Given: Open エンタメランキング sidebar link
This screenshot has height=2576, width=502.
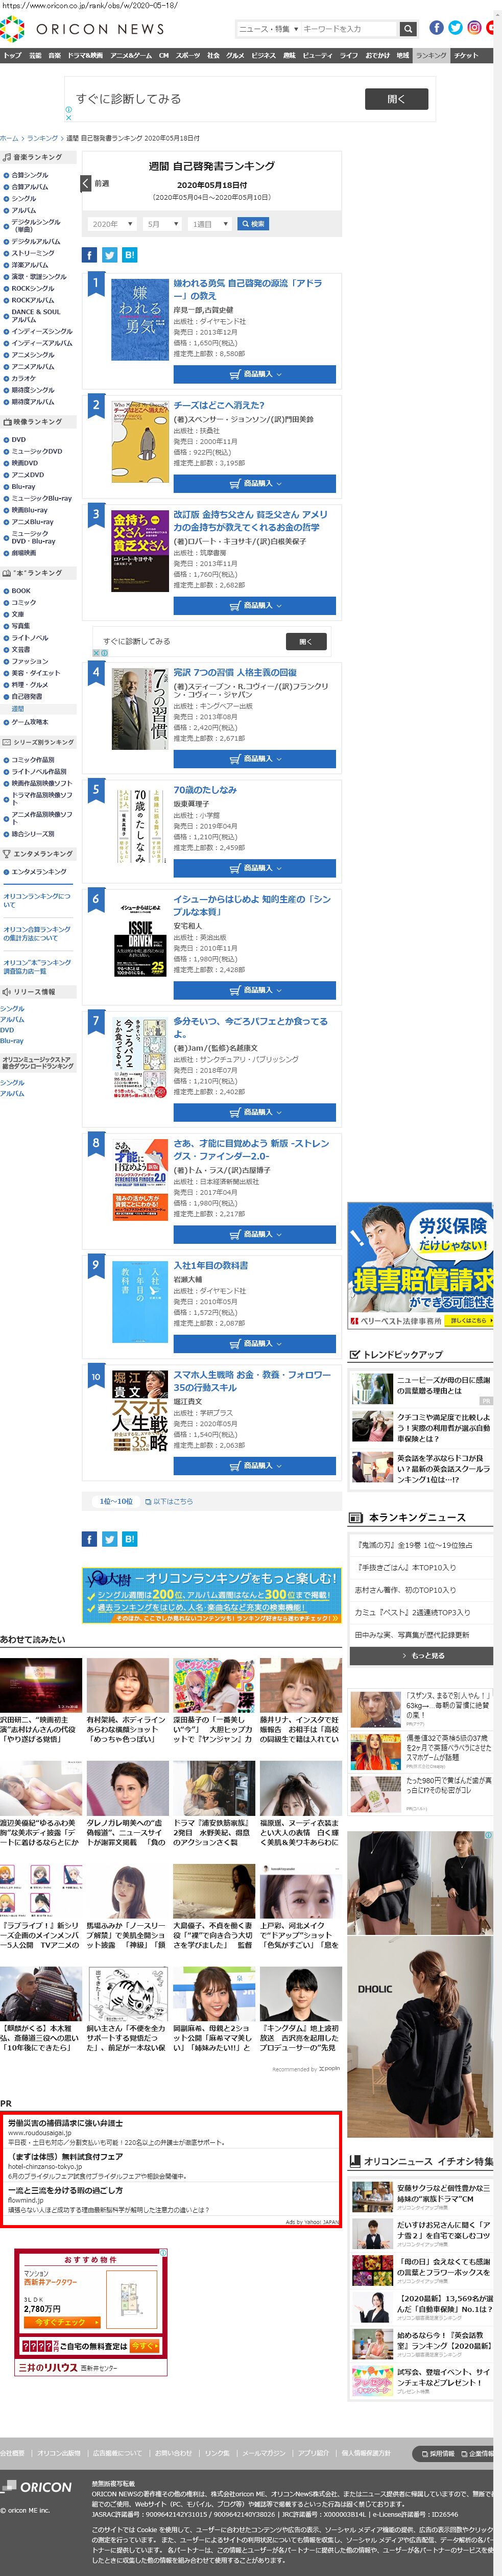Looking at the screenshot, I should pos(39,871).
